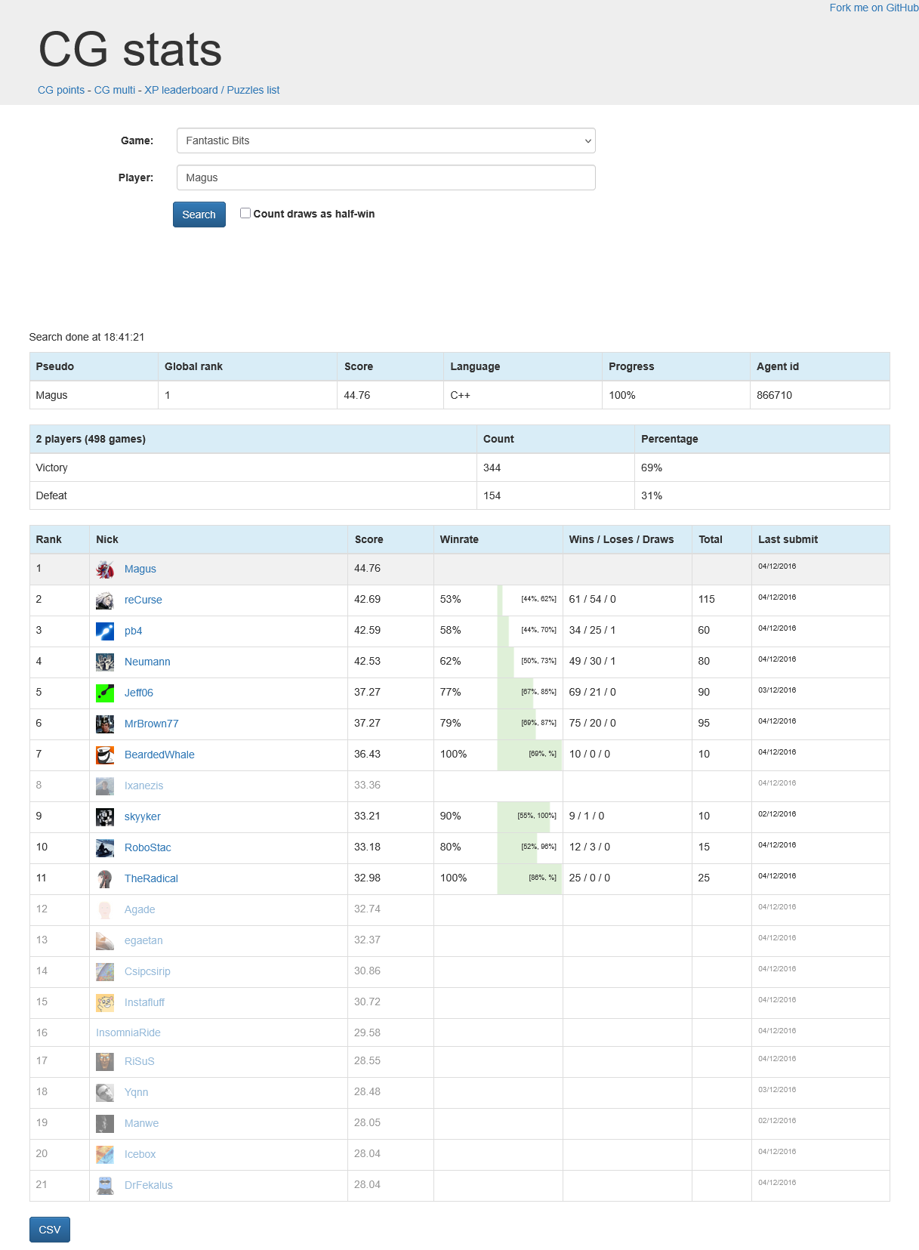Click TheRadical avatar icon
The width and height of the screenshot is (919, 1250).
pos(105,879)
